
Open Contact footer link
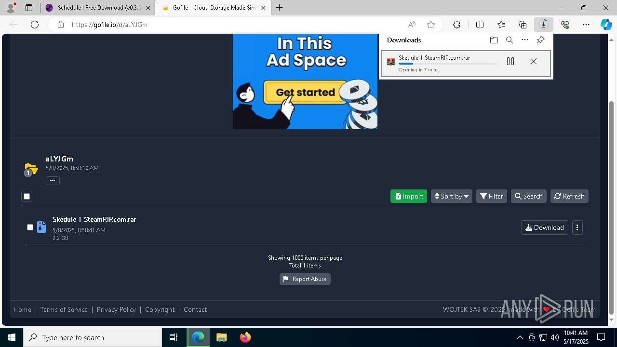[x=195, y=309]
